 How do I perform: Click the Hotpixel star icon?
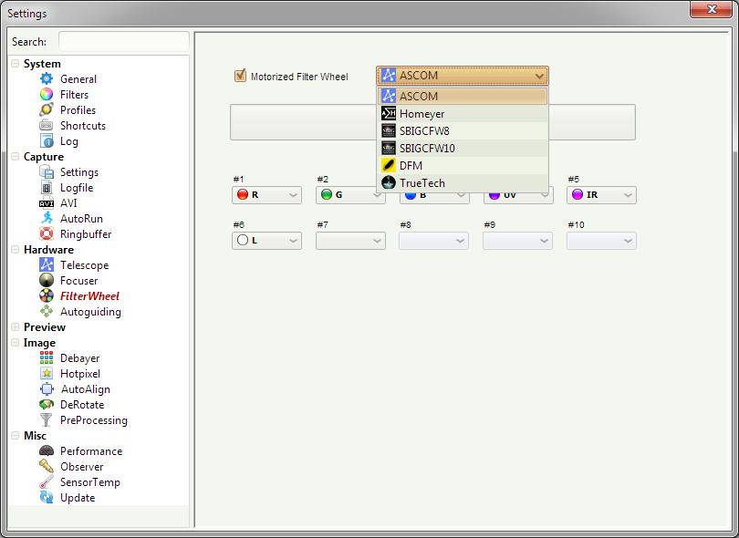coord(47,374)
